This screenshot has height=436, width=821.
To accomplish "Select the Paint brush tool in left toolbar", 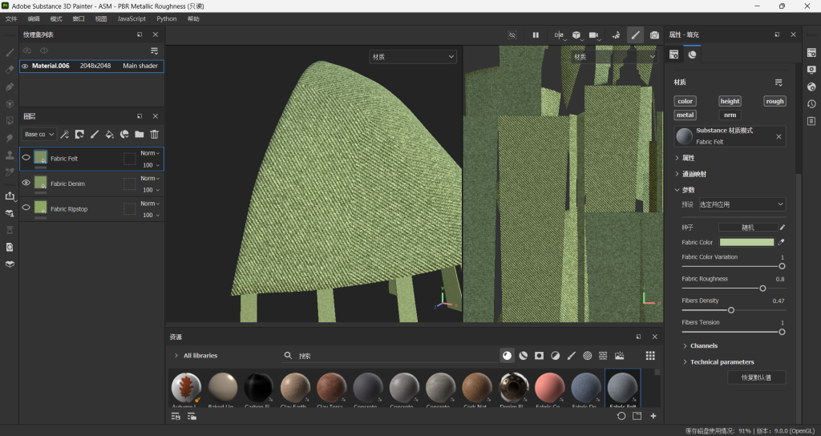I will (x=10, y=52).
